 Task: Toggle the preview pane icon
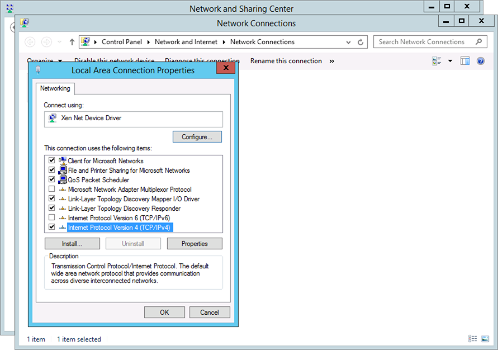point(465,61)
